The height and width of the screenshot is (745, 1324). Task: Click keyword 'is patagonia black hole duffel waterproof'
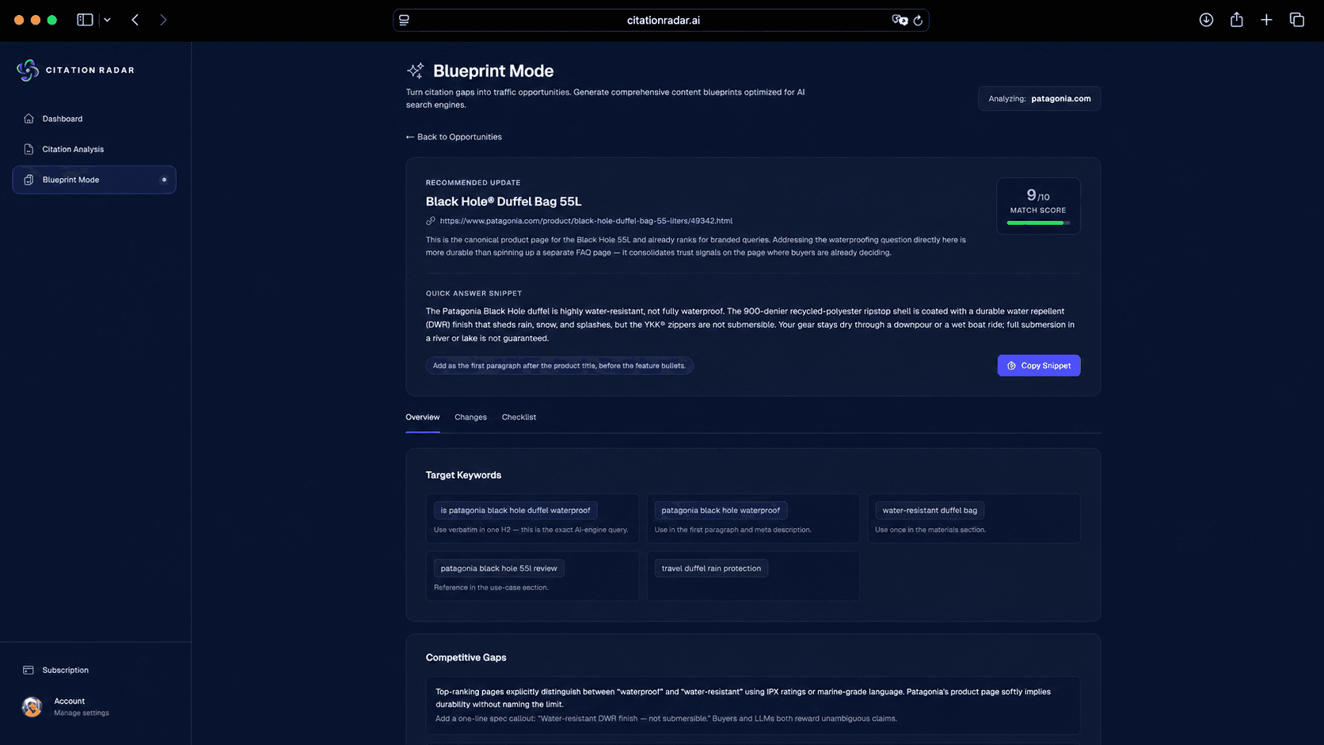pyautogui.click(x=516, y=511)
